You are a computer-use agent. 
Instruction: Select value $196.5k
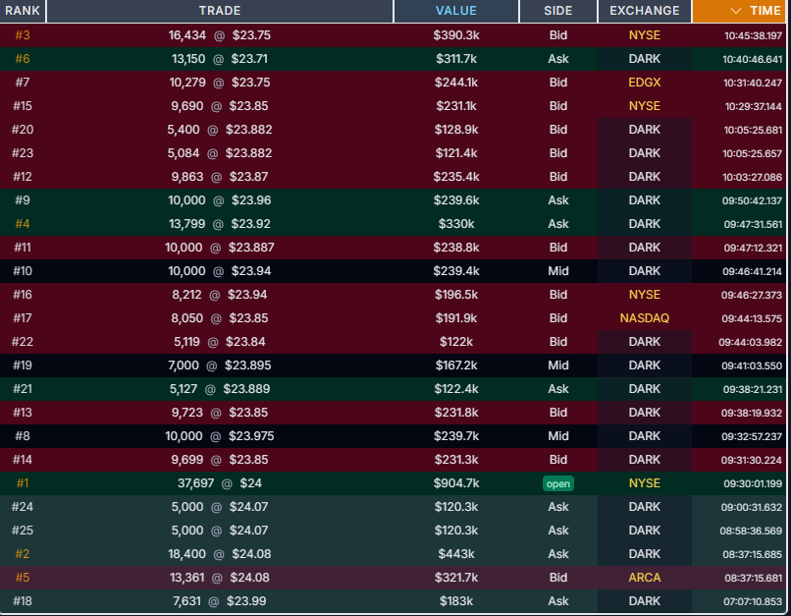point(456,295)
